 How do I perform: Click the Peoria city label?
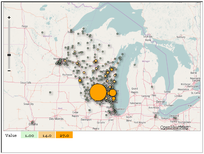96,129
